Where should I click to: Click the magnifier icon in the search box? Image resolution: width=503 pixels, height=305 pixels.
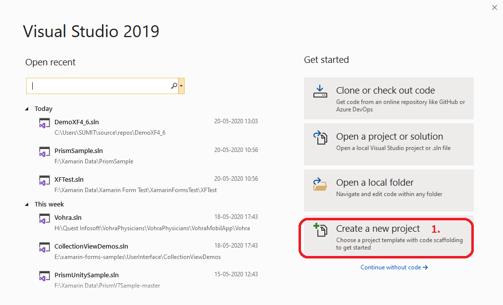(174, 85)
